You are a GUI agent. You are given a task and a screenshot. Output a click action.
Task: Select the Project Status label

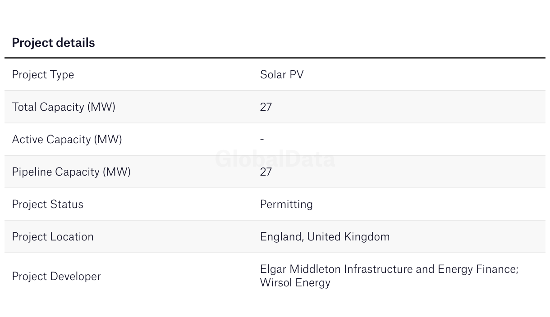coord(47,204)
